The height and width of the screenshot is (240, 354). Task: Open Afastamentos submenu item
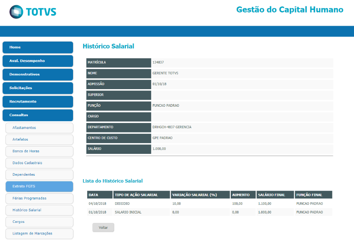[x=39, y=128]
